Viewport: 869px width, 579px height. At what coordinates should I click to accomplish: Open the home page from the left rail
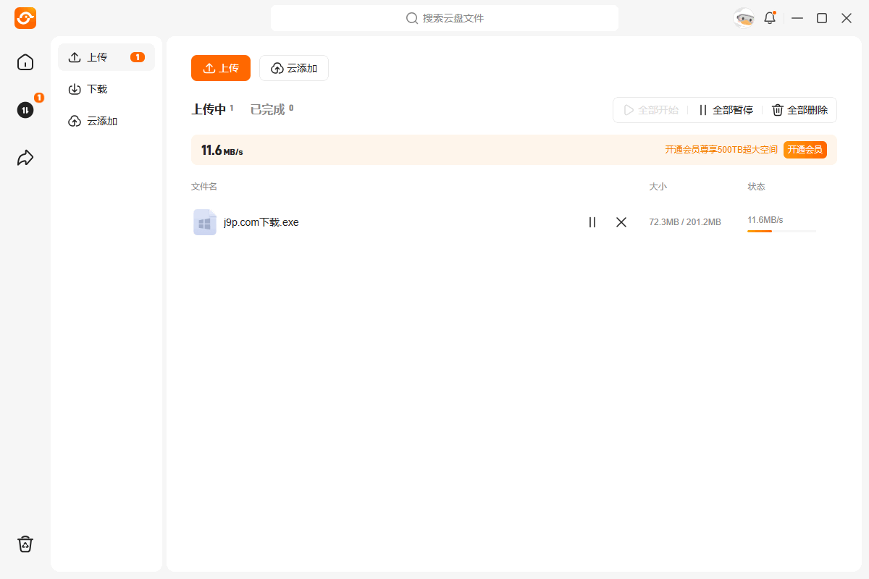pos(25,62)
